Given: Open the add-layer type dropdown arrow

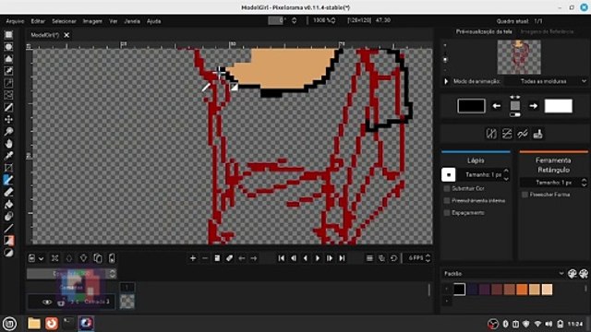Looking at the screenshot, I should click(41, 258).
